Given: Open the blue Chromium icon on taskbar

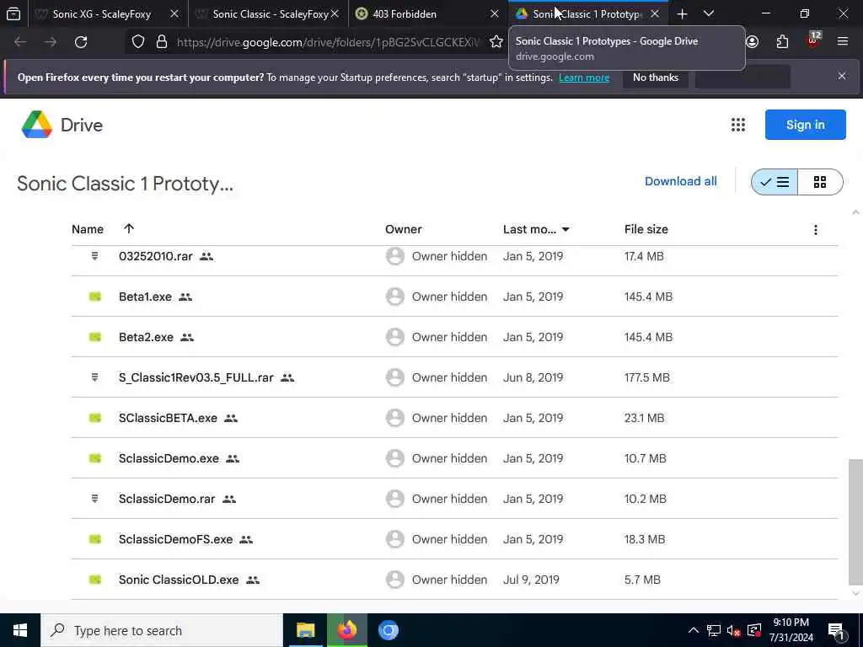Looking at the screenshot, I should [x=388, y=630].
